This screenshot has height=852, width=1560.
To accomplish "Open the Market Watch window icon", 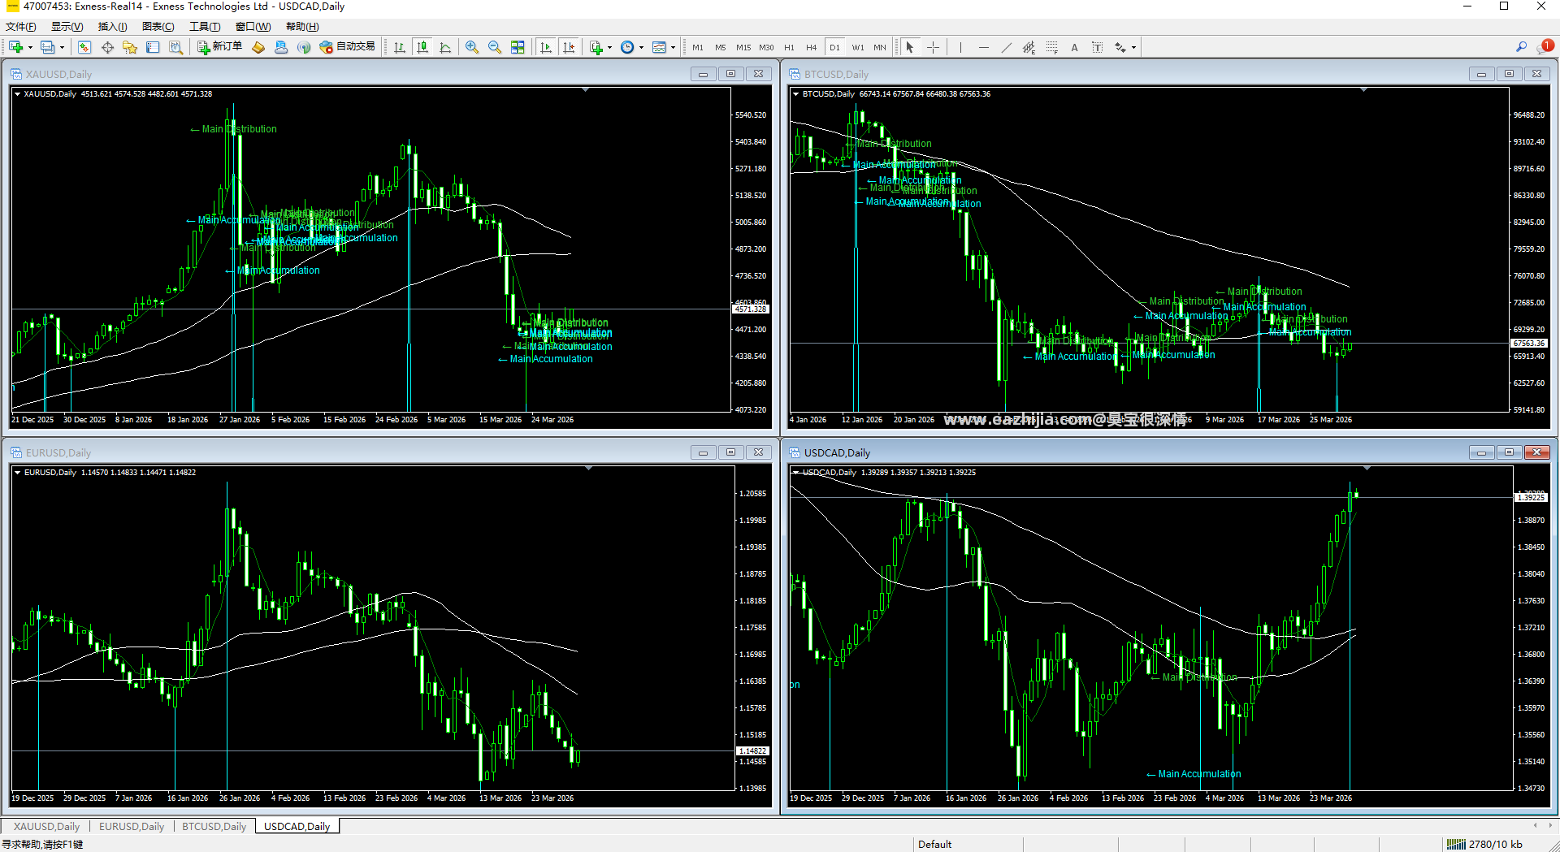I will click(x=84, y=47).
